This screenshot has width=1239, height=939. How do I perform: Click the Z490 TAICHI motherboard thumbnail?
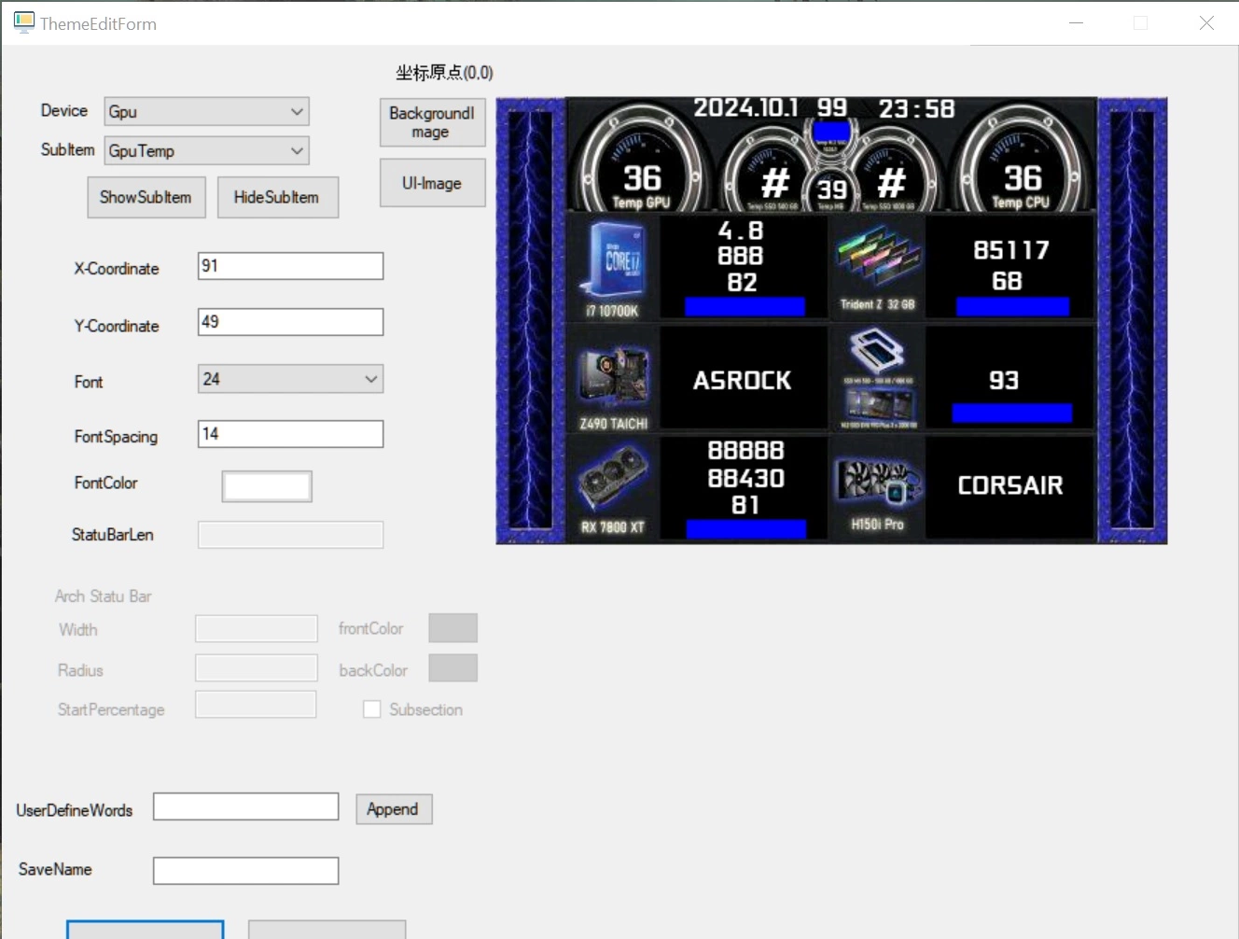[x=613, y=378]
